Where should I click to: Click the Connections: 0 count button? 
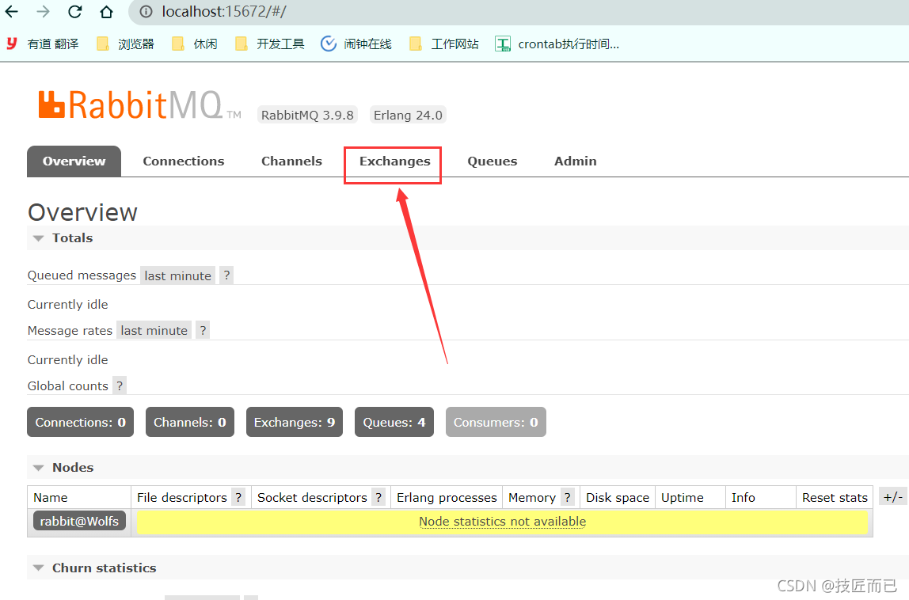(x=81, y=422)
